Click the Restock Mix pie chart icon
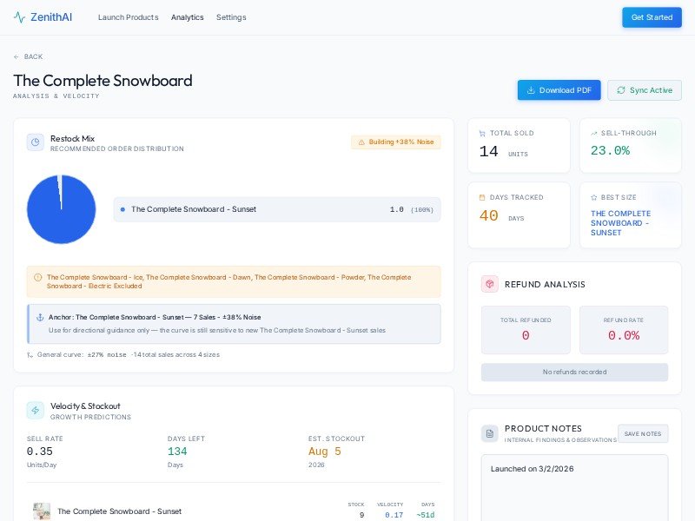Viewport: 695px width, 521px height. pyautogui.click(x=36, y=142)
